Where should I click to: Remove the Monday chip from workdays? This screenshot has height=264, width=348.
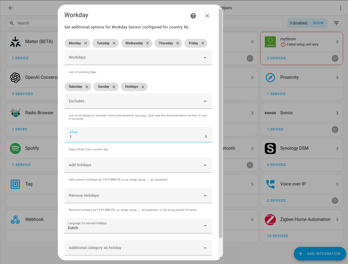[85, 43]
